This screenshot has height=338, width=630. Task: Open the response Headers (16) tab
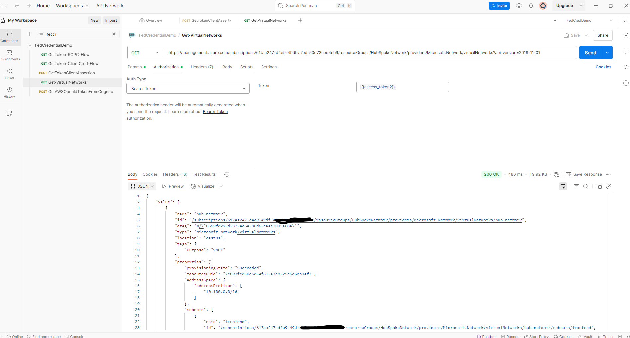coord(175,174)
